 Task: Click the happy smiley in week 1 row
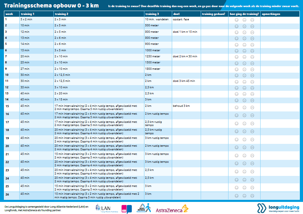tap(237, 20)
